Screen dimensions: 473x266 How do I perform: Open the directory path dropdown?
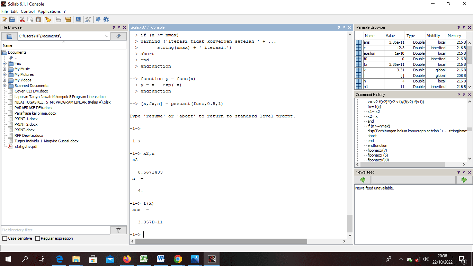coord(106,36)
